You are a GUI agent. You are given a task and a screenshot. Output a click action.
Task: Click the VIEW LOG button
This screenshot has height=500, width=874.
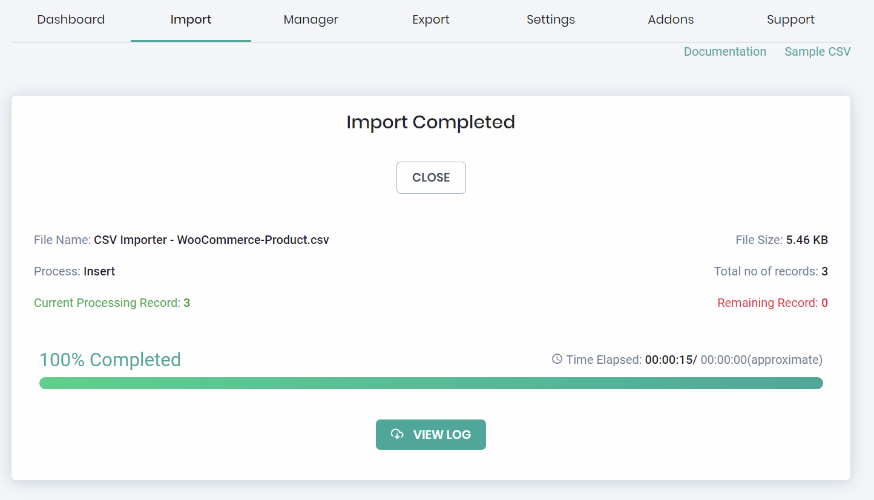[x=430, y=435]
